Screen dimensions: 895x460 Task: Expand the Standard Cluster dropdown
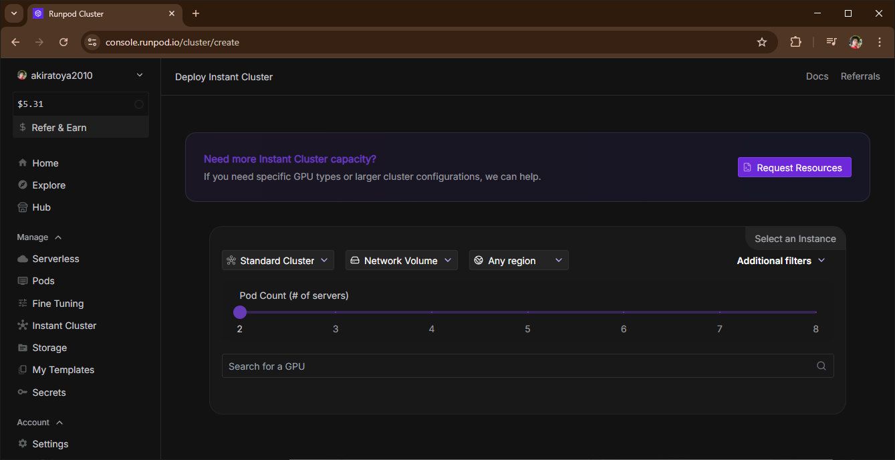(278, 260)
